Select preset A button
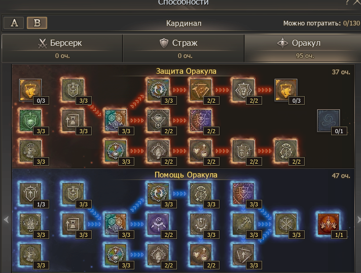The width and height of the screenshot is (361, 273). pos(14,23)
